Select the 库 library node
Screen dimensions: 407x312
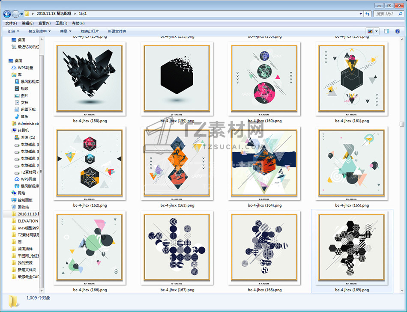17,75
